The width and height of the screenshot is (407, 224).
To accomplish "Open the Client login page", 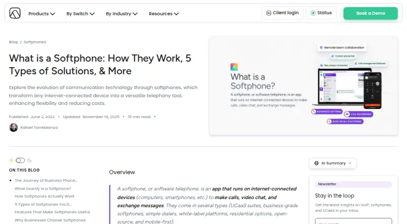I will point(282,13).
